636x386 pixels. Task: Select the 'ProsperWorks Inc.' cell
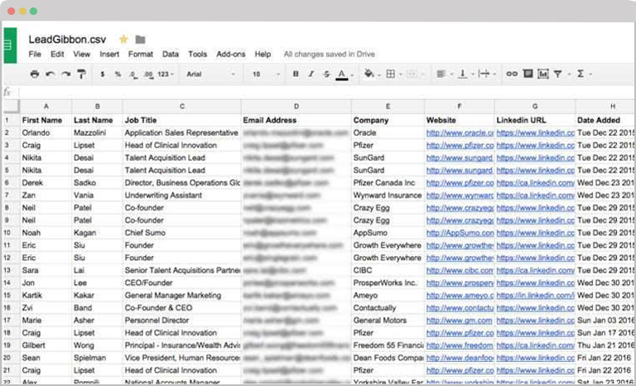[x=388, y=282]
